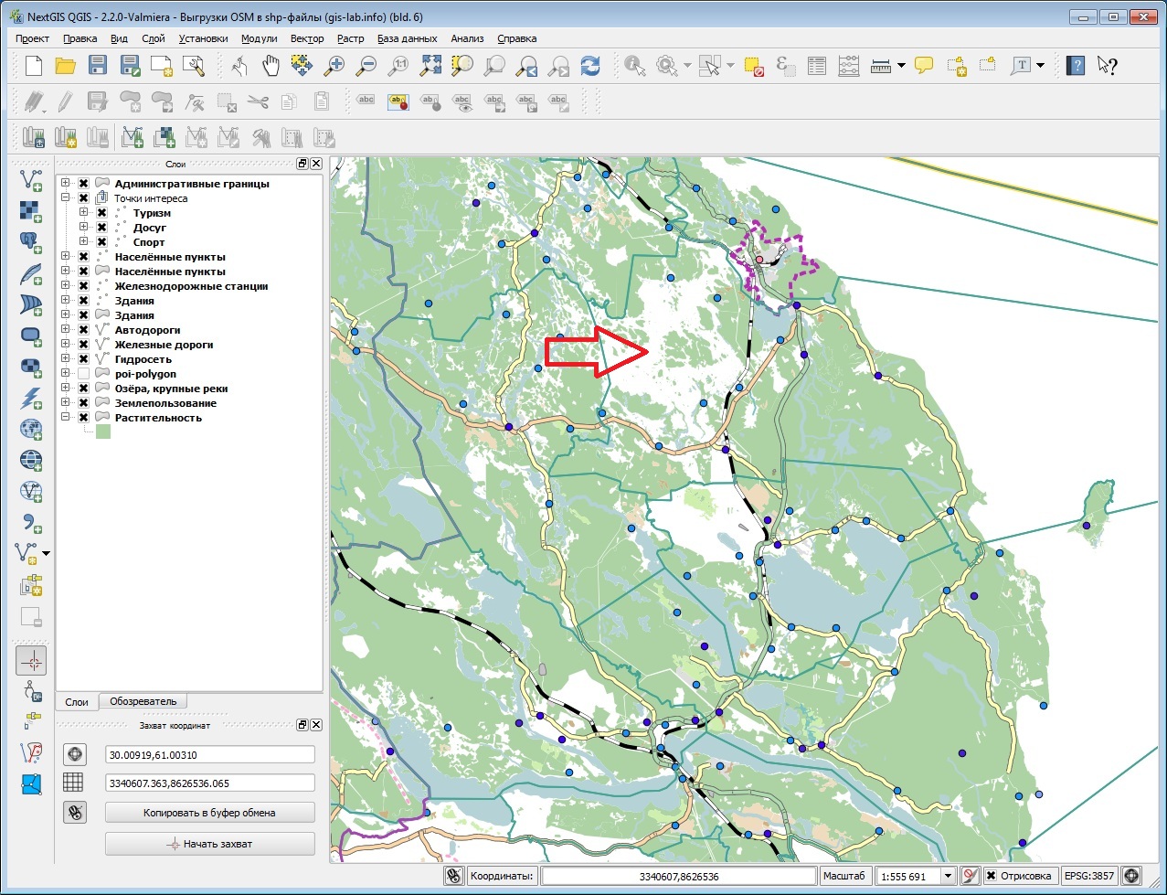Select the Identify Features tool

(x=635, y=66)
